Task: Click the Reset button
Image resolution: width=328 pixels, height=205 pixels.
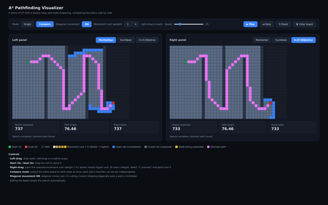Action: click(283, 24)
